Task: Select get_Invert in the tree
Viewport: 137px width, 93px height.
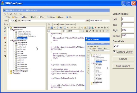Action: tap(21, 60)
